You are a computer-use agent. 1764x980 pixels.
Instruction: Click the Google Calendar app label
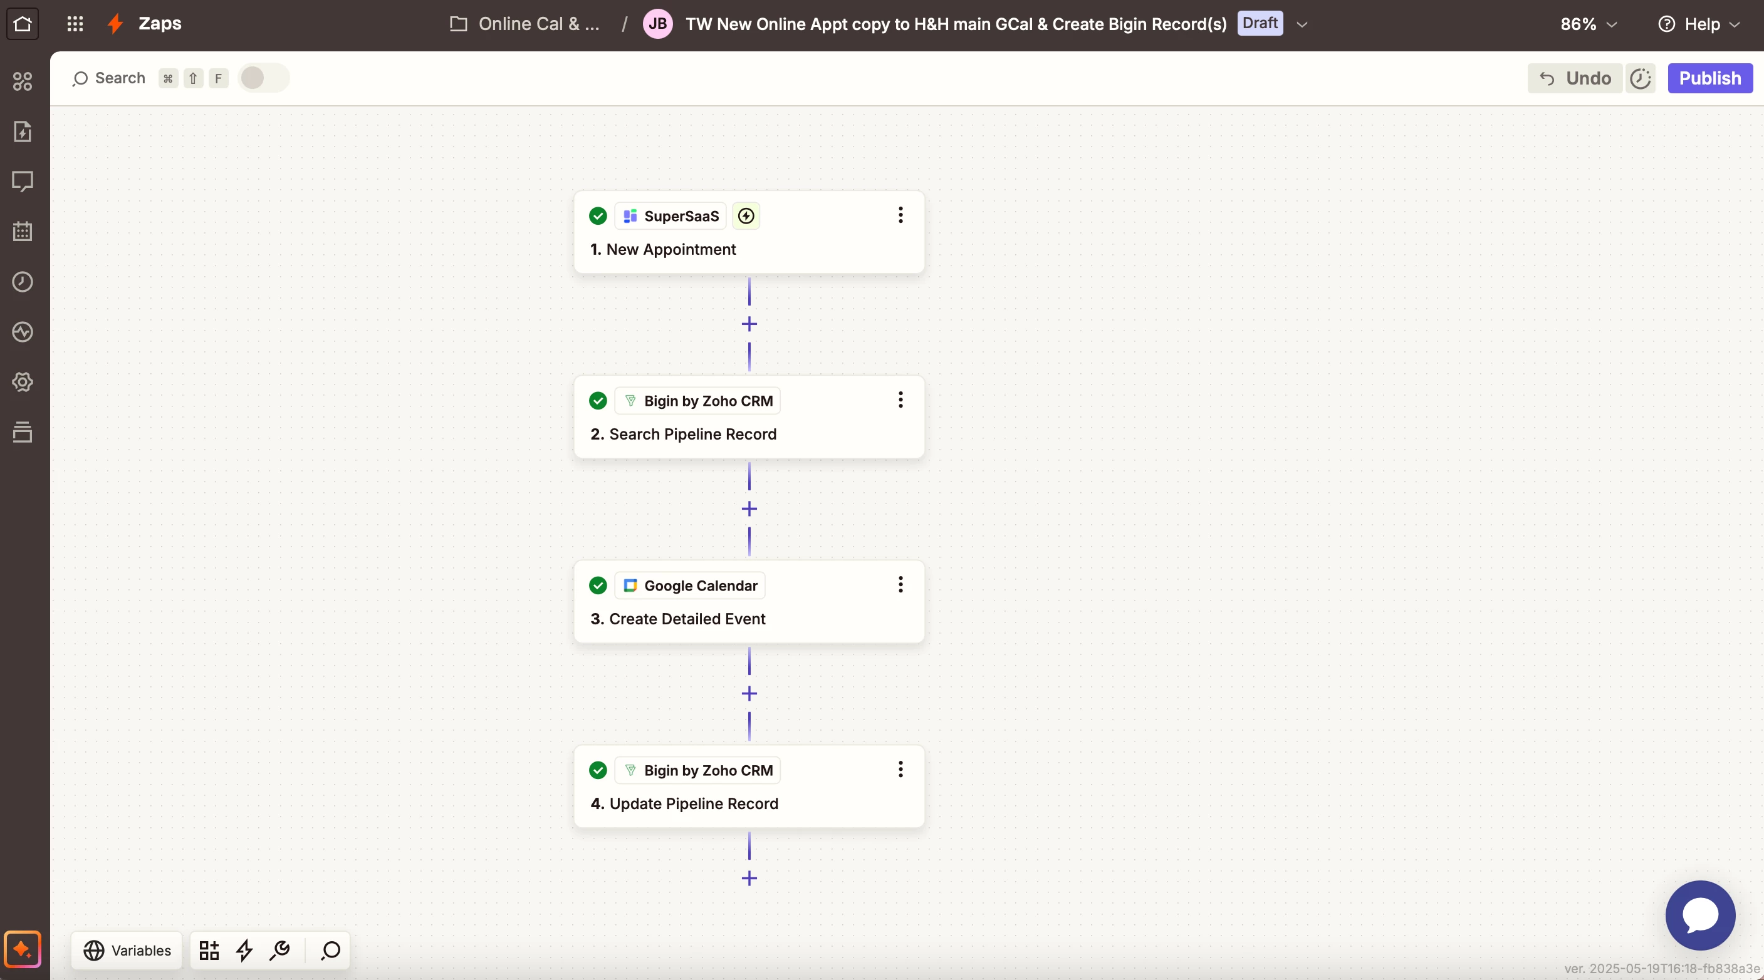(x=689, y=586)
